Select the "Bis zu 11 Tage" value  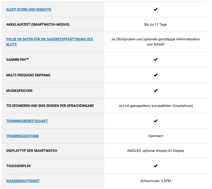pos(155,24)
